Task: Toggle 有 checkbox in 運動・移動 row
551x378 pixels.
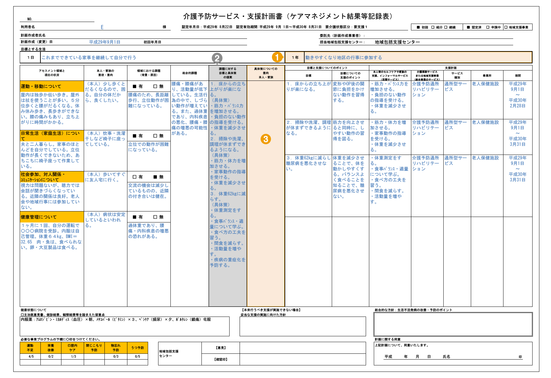Action: coord(135,86)
